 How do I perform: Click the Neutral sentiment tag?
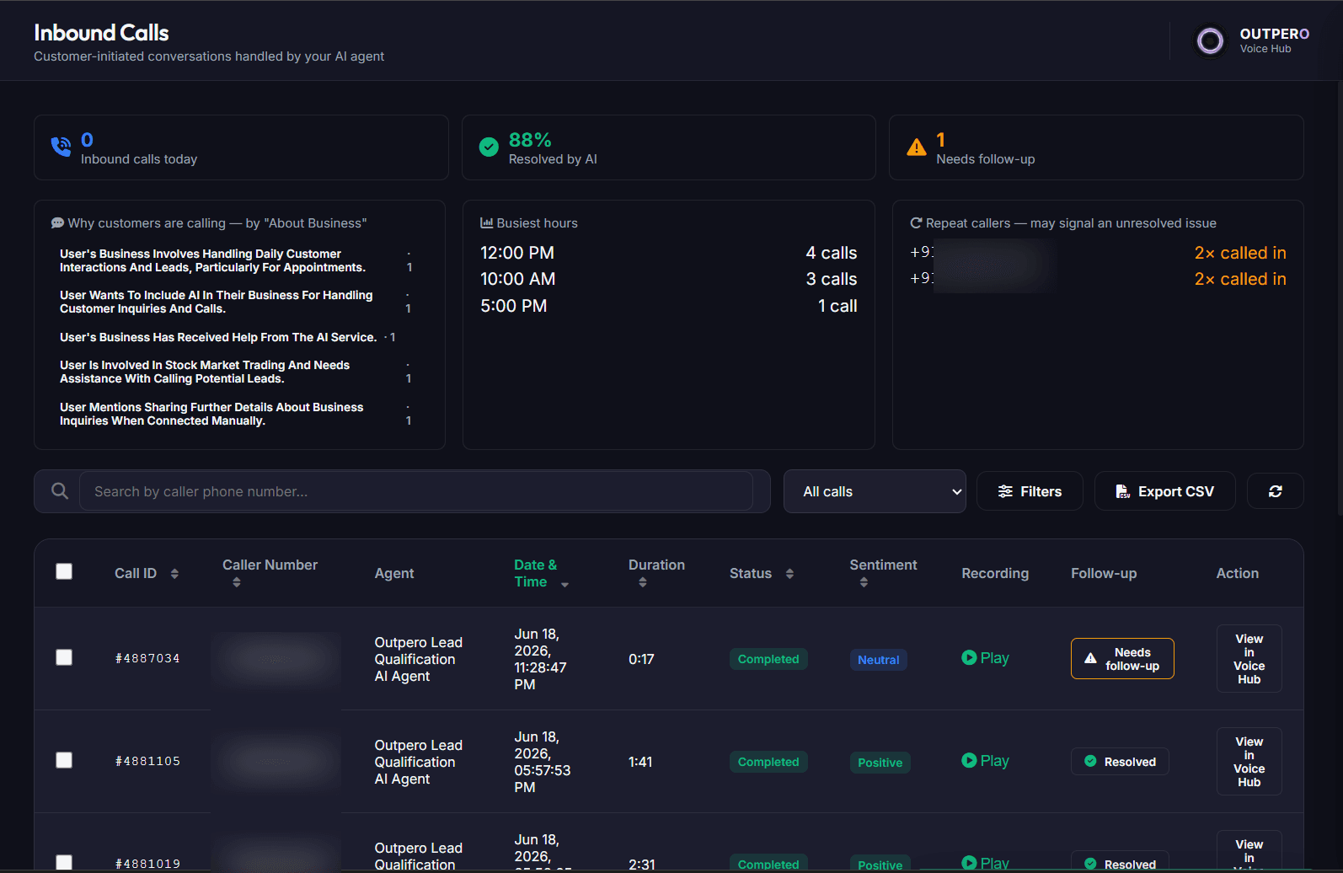coord(878,660)
